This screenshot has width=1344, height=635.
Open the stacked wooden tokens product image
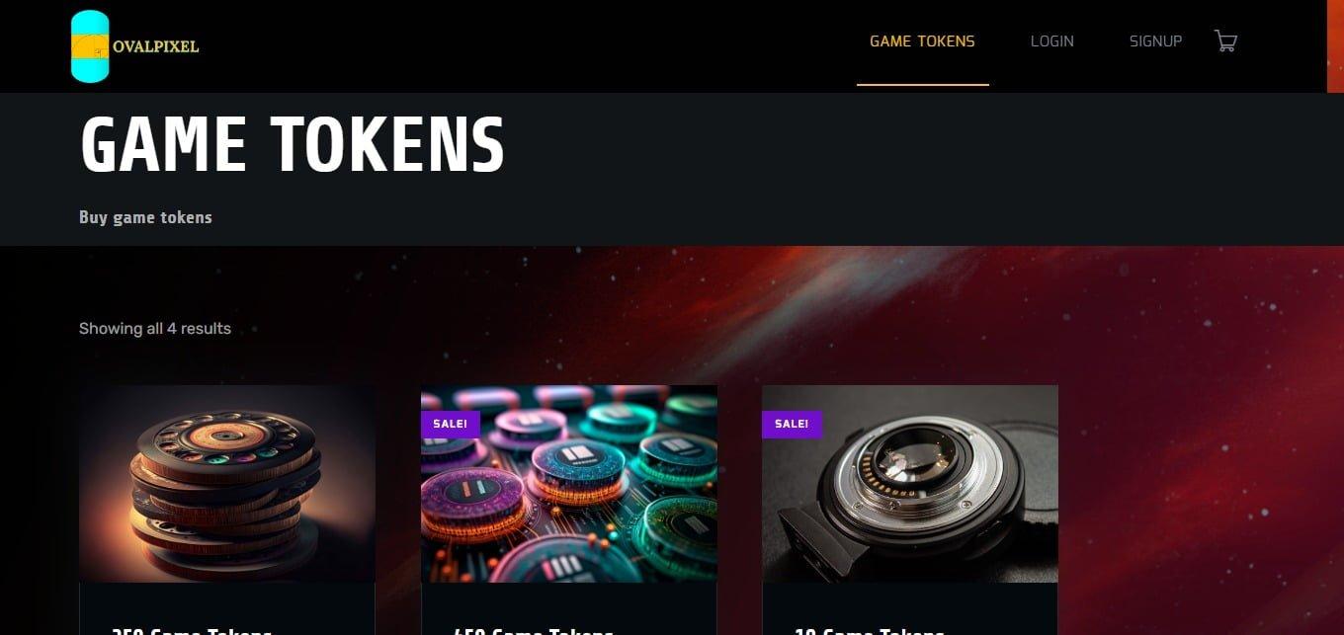[x=227, y=484]
